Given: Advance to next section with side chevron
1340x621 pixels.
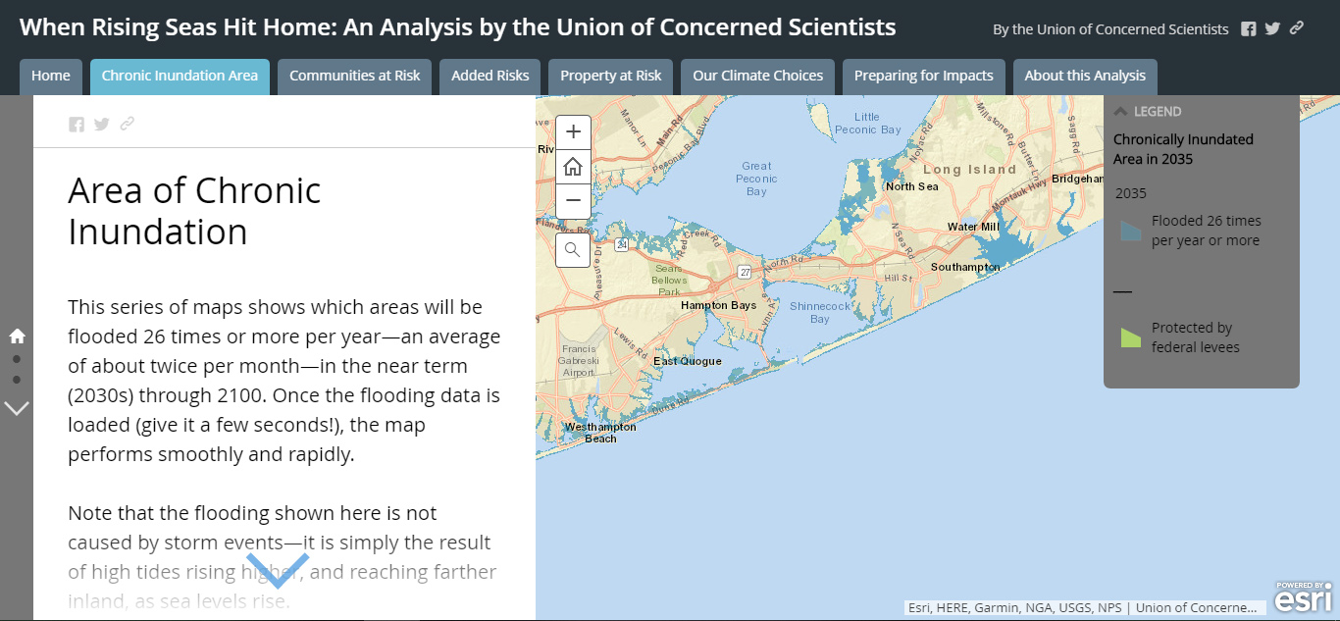Looking at the screenshot, I should [17, 407].
